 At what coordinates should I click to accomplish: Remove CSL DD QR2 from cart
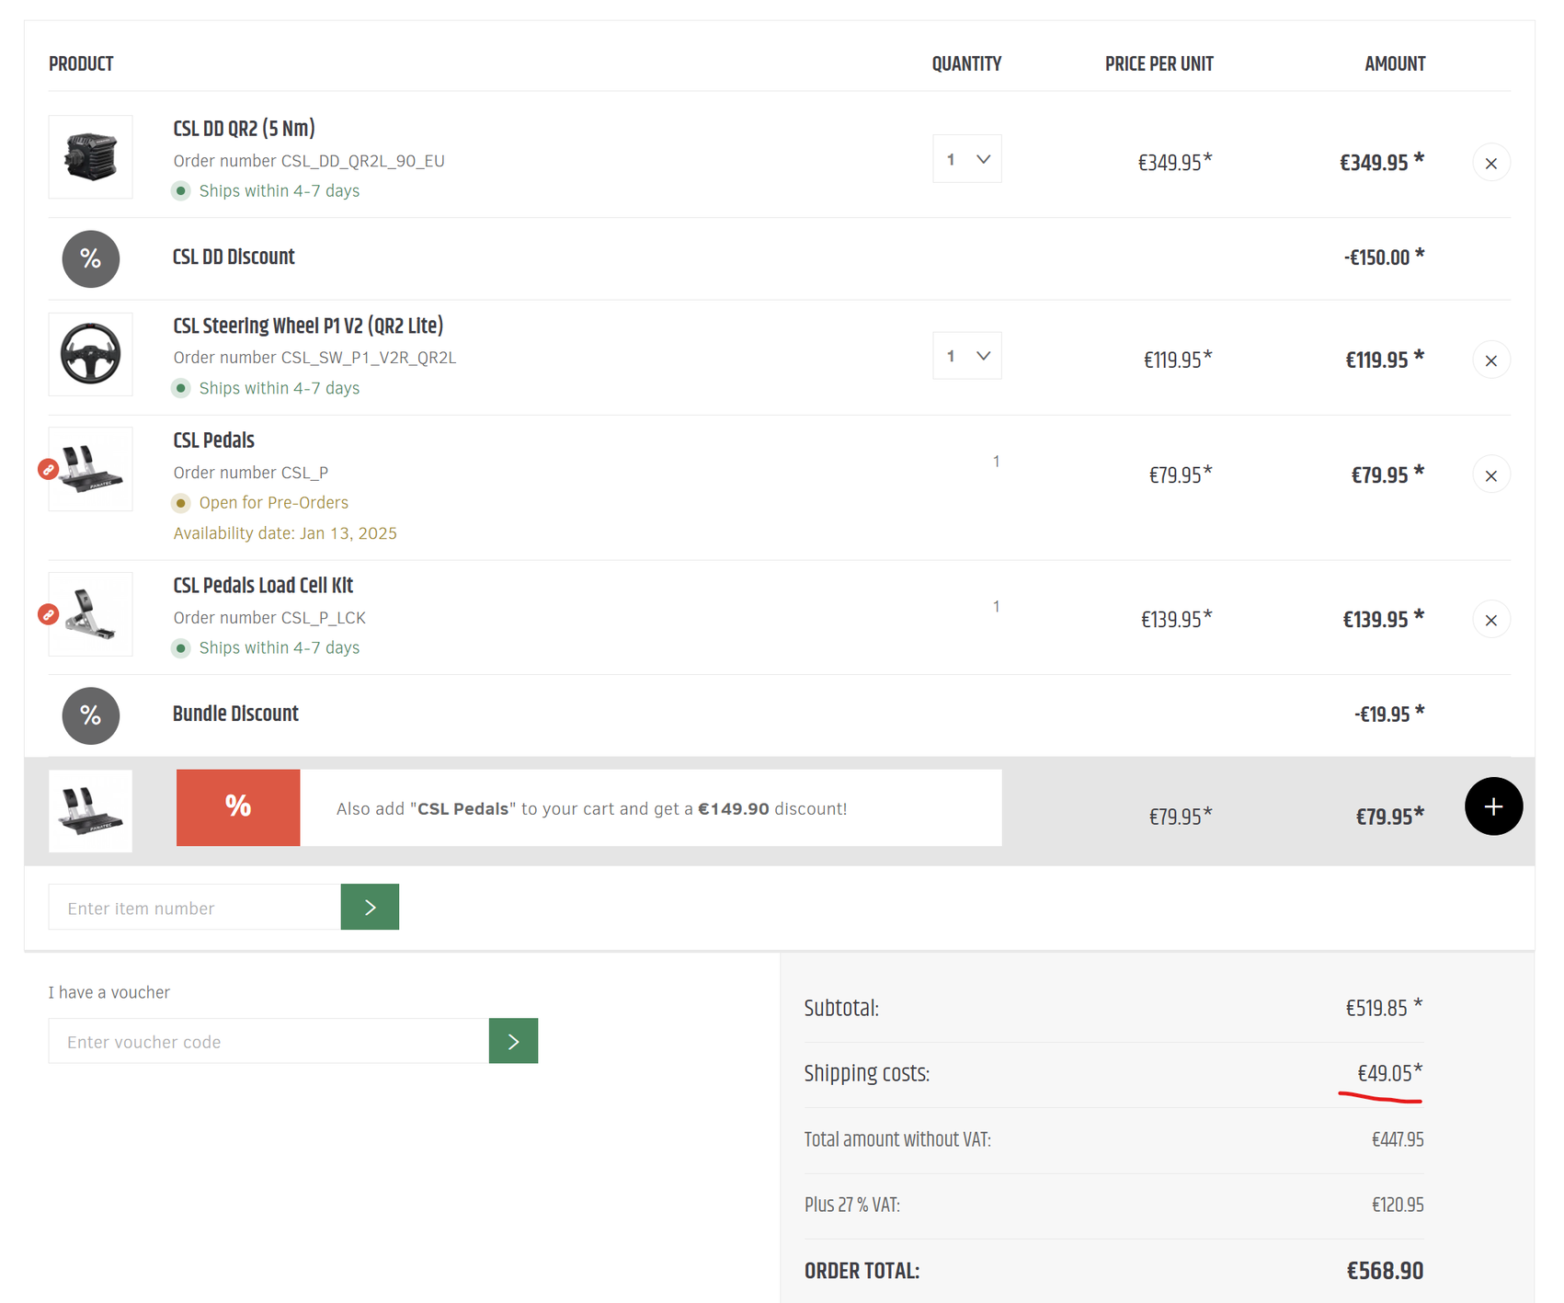[x=1490, y=163]
